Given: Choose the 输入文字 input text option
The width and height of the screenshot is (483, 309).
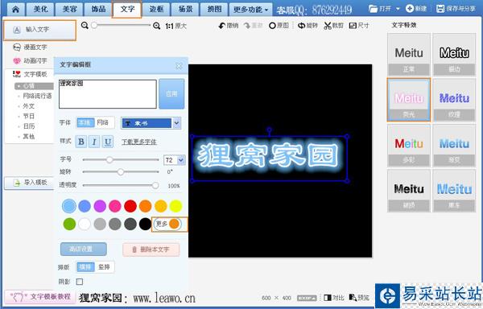Looking at the screenshot, I should coord(39,30).
